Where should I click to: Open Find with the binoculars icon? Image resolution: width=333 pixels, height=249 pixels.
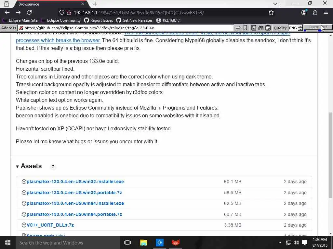coord(261,28)
